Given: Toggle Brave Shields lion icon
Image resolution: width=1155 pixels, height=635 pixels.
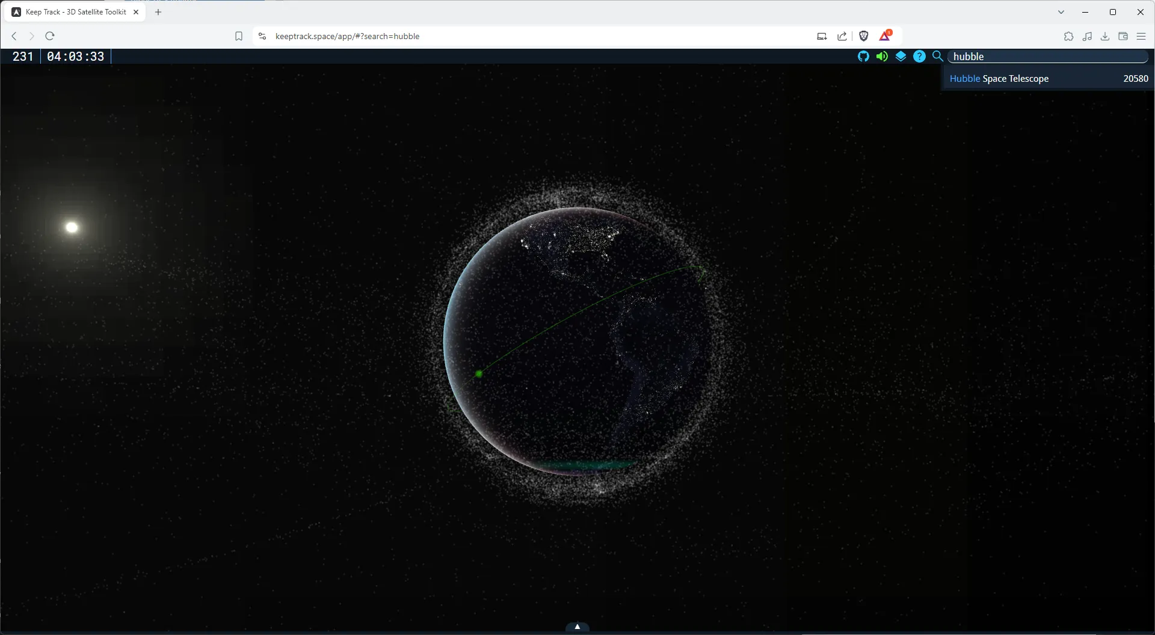Looking at the screenshot, I should (x=864, y=36).
